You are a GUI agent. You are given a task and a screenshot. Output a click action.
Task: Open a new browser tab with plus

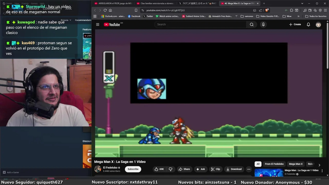tap(264, 3)
